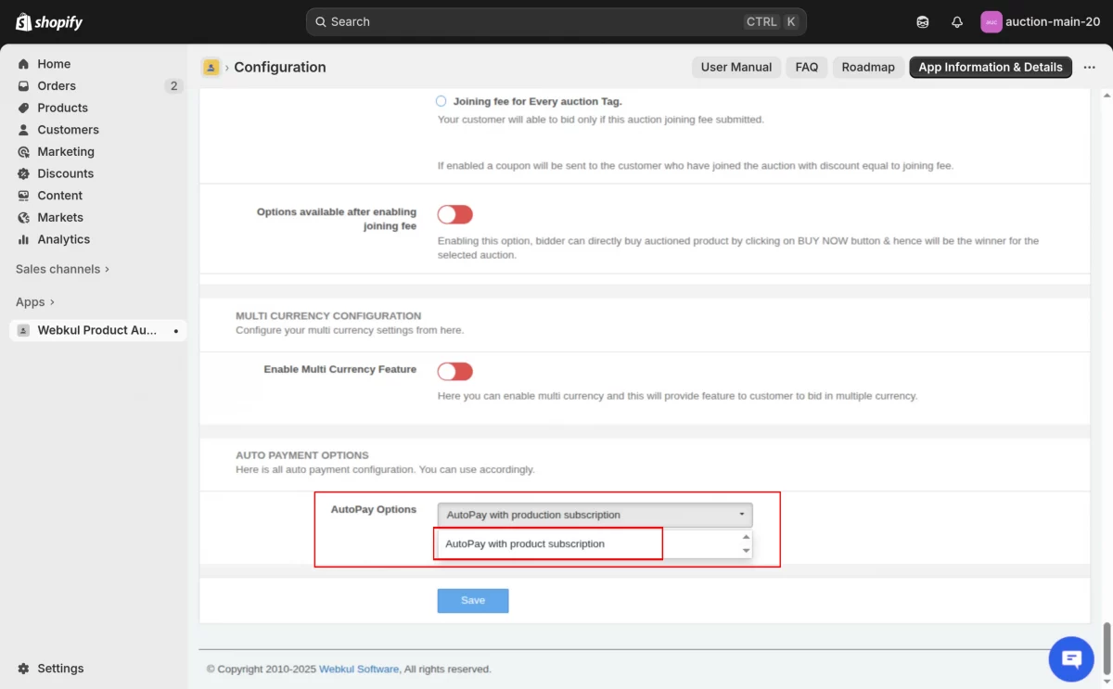
Task: Go to Customers in the sidebar
Action: 68,130
